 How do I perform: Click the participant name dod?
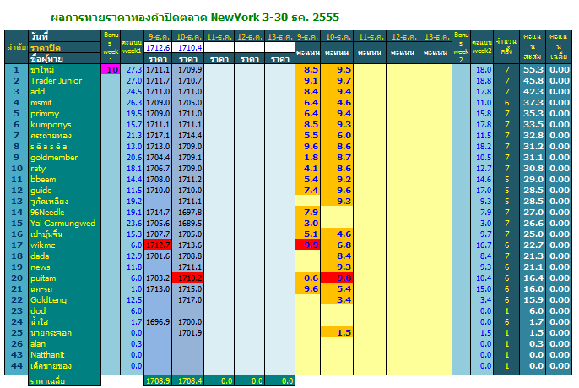click(x=38, y=311)
